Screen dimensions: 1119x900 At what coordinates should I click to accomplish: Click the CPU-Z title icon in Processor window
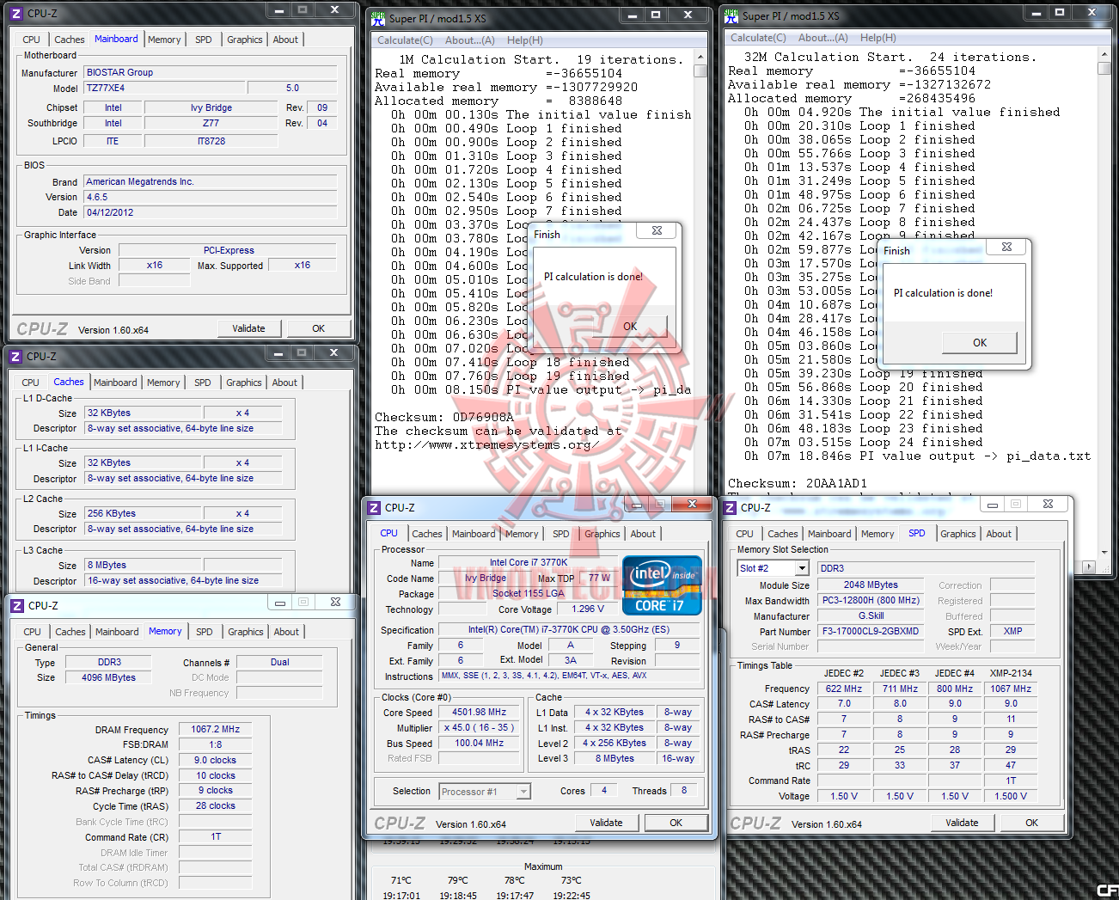point(374,507)
